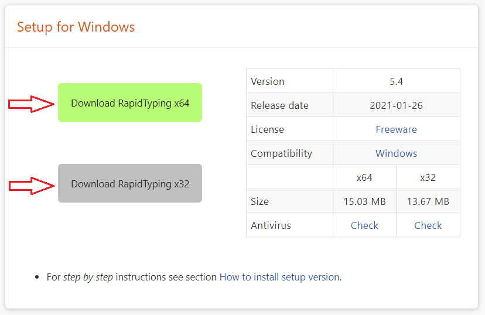Open the Freeware license link
This screenshot has width=485, height=315.
[x=396, y=129]
